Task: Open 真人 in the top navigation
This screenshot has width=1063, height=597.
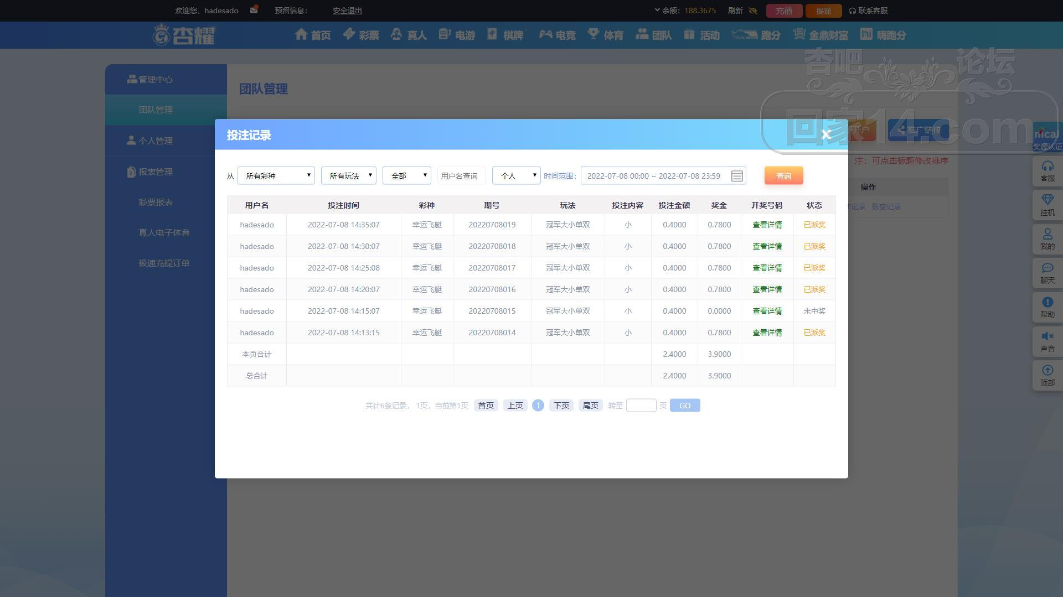Action: 409,35
